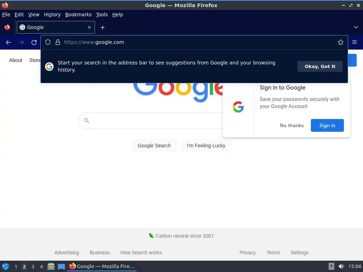The height and width of the screenshot is (272, 363).
Task: Click the magnifier icon in the search box
Action: tap(86, 120)
